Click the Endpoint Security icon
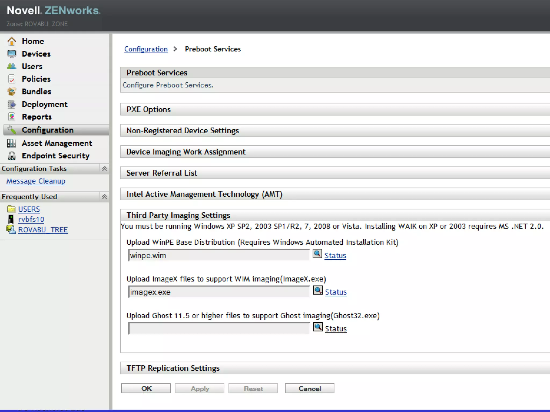Viewport: 550px width, 412px height. (12, 156)
